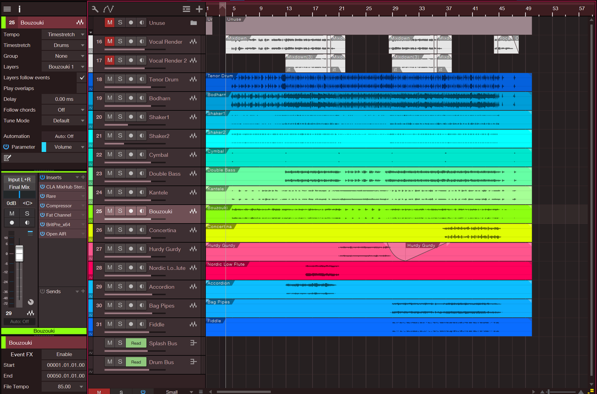Toggle the Parameter power button
This screenshot has height=394, width=597.
click(6, 147)
